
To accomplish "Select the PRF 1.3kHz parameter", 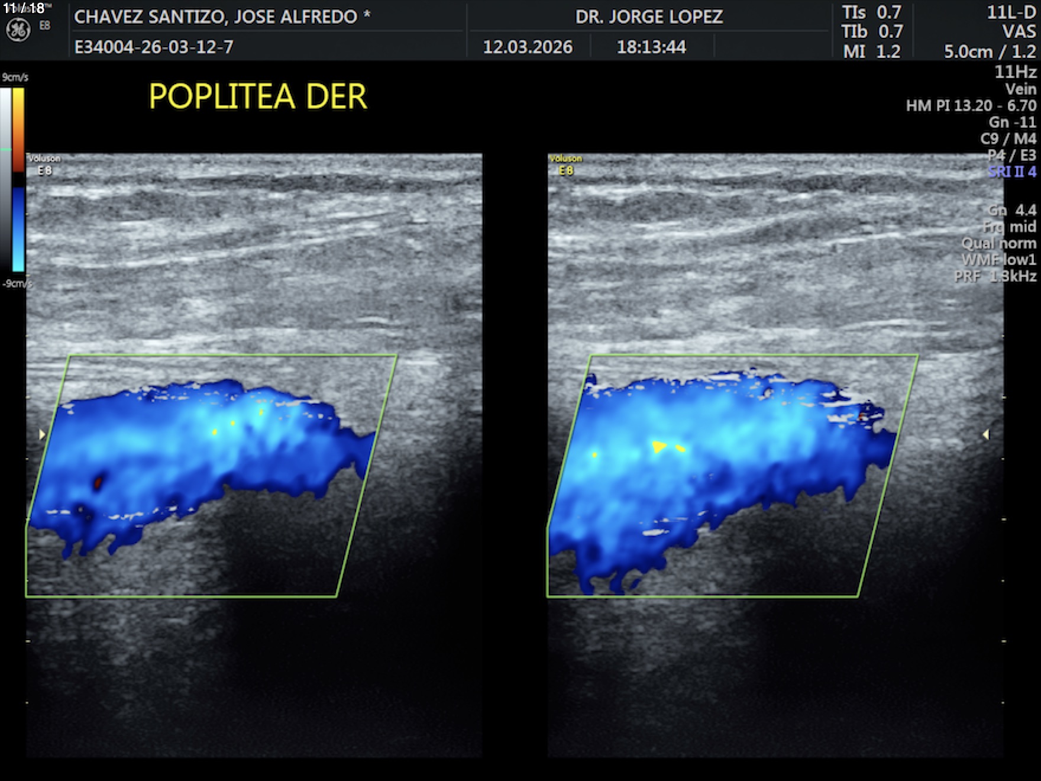I will pyautogui.click(x=995, y=276).
